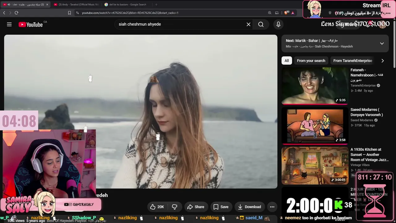Open the Brave Shields icon
The image size is (396, 223).
286,13
